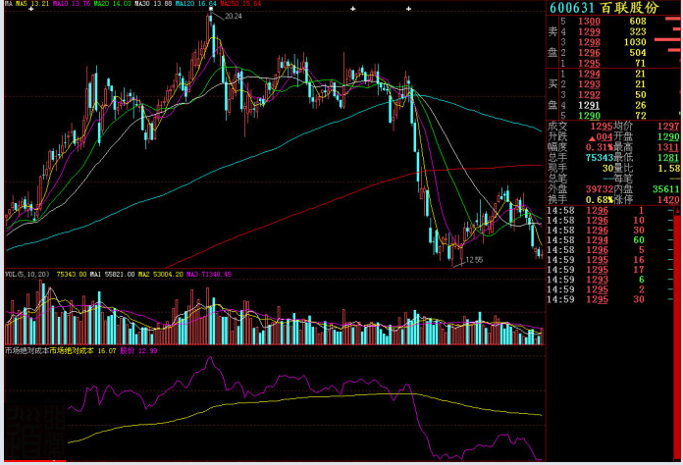Click the 股价 12.99 indicator label
The height and width of the screenshot is (465, 683).
pos(138,350)
